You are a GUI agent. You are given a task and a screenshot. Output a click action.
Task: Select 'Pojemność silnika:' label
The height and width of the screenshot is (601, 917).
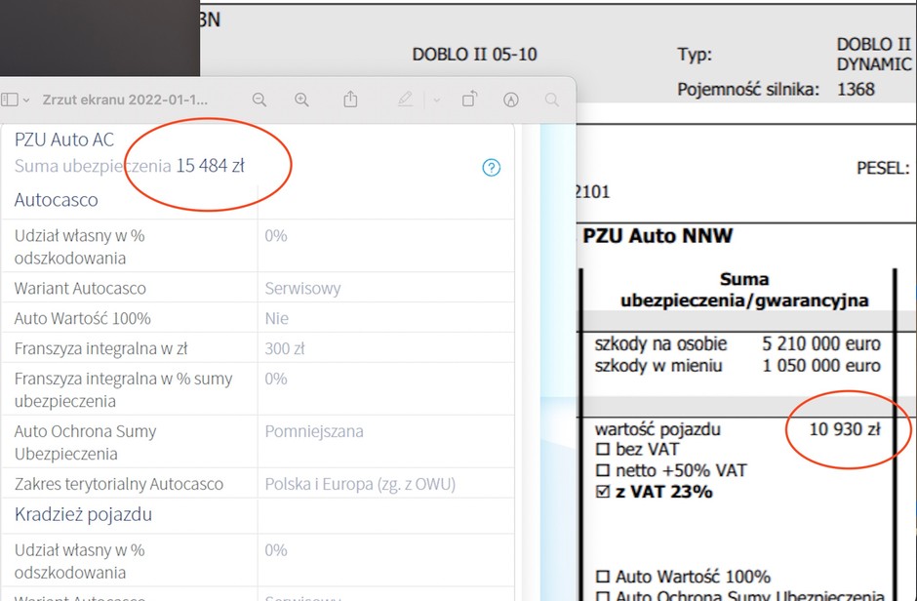pos(748,90)
